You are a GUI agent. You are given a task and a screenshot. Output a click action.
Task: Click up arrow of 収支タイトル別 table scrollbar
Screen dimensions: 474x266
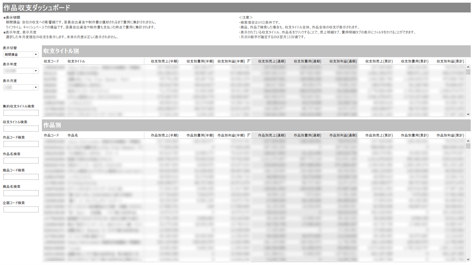tap(468, 67)
